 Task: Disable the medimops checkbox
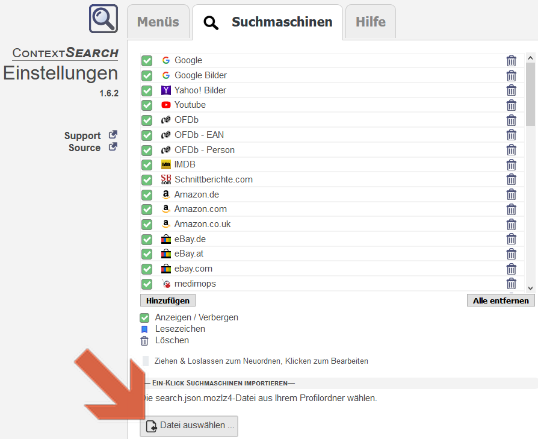(147, 284)
